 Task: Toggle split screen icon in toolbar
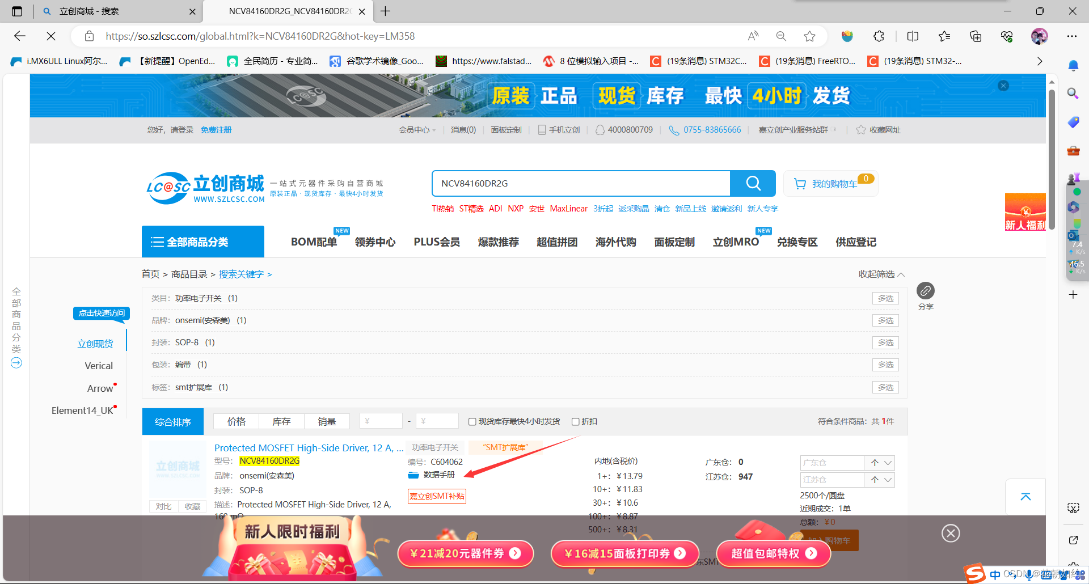coord(913,36)
